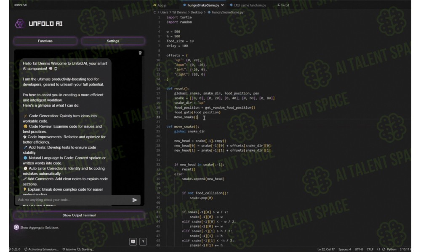Close the hungrySnakeGame.py tab
The width and height of the screenshot is (421, 252).
tap(222, 5)
